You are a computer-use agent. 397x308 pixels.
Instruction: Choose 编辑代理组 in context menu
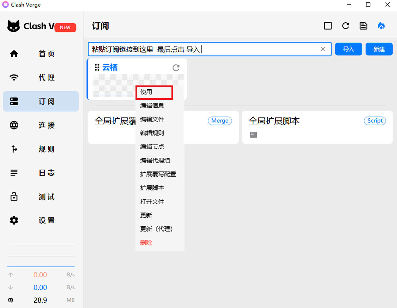pos(159,160)
